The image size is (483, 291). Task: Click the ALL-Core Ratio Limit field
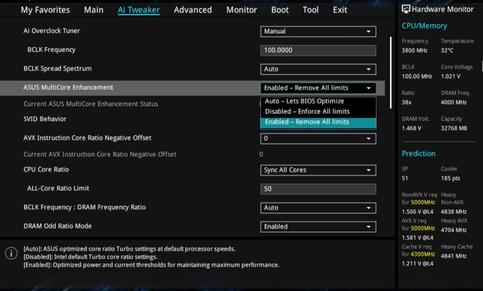[318, 189]
